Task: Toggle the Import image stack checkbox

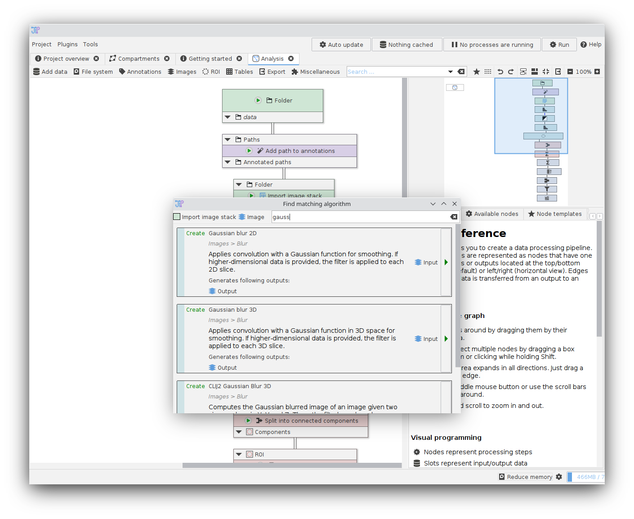Action: [176, 216]
